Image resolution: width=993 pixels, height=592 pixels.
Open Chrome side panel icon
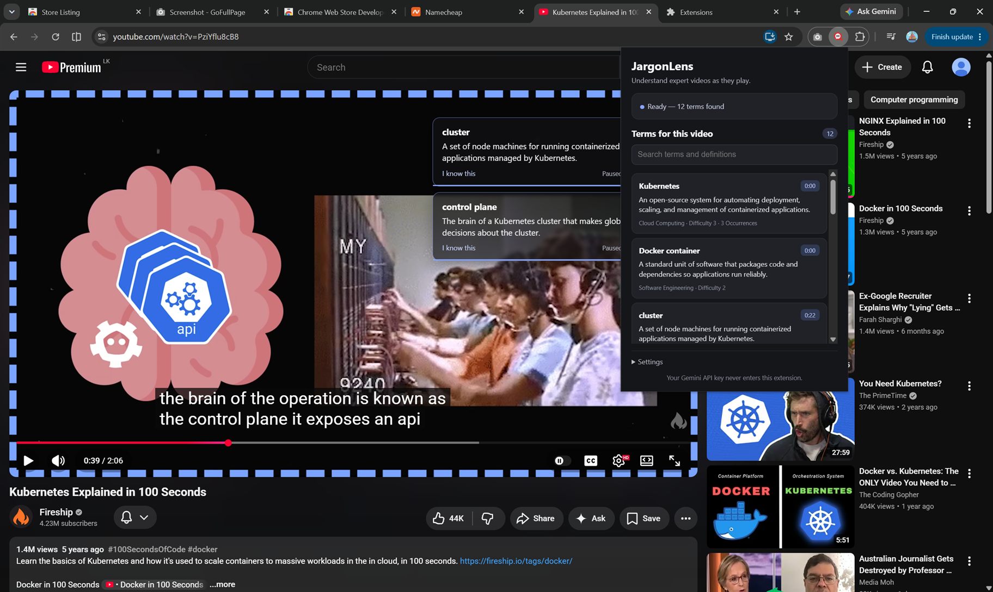pos(76,36)
